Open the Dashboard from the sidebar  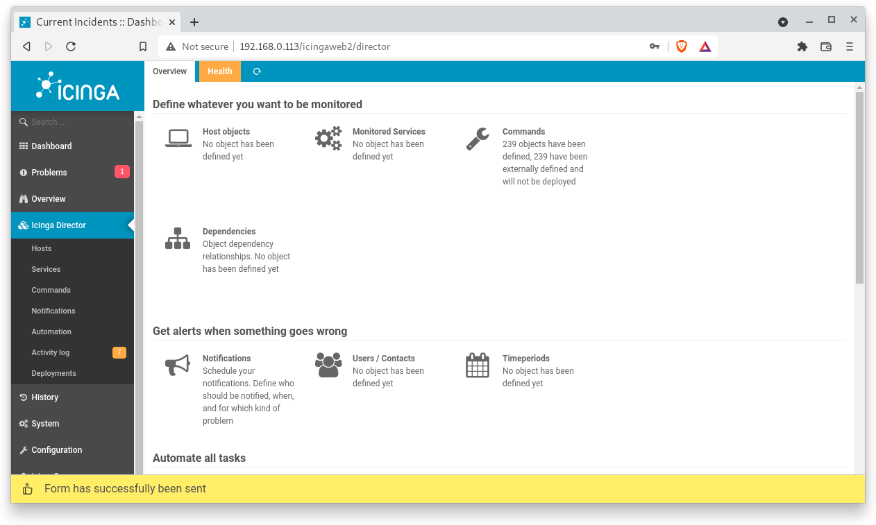point(51,146)
